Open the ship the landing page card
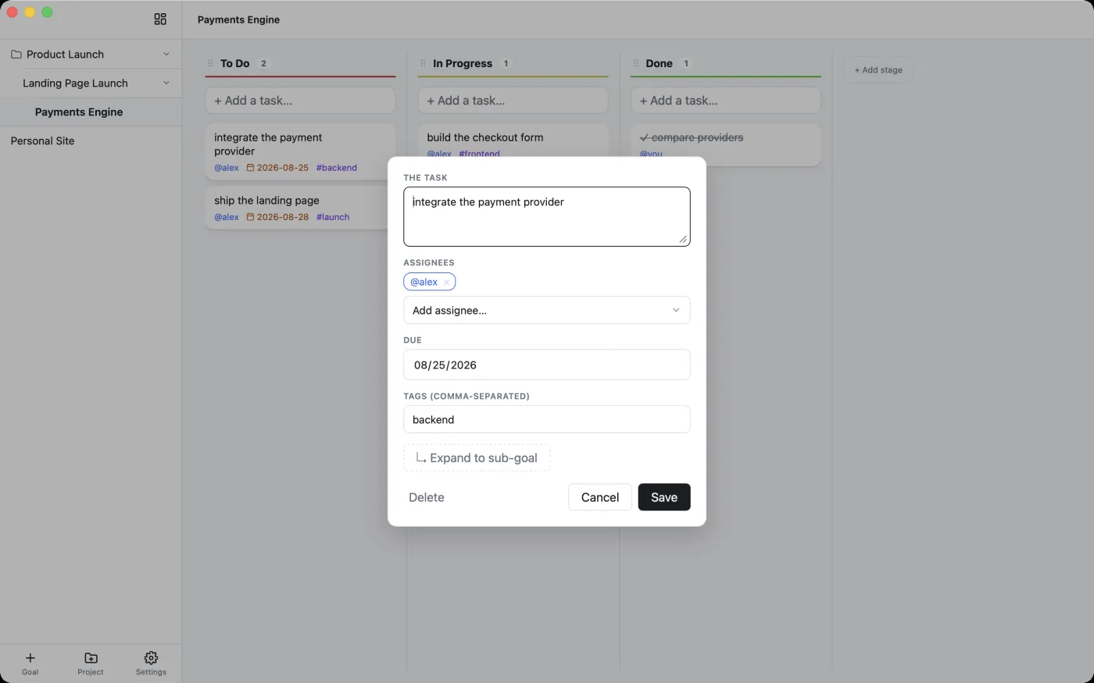1094x683 pixels. tap(297, 208)
